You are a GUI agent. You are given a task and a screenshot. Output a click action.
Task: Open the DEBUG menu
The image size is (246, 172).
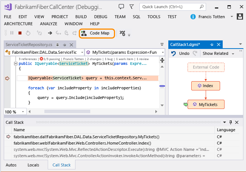pos(101,17)
